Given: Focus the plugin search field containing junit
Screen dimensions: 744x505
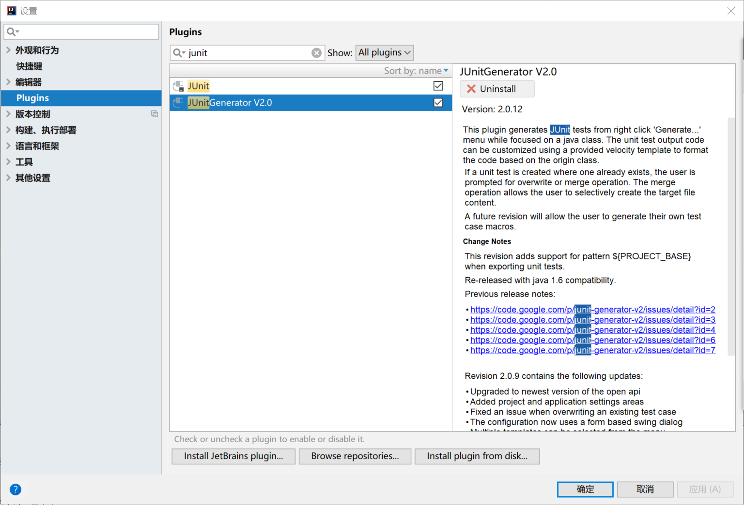Looking at the screenshot, I should (x=247, y=53).
